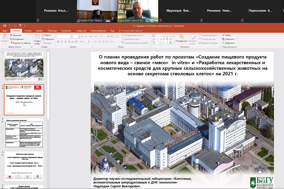Viewport: 284px width, 189px height.
Task: Click Reset (Сбросить) slide icon
Action: coord(43,39)
